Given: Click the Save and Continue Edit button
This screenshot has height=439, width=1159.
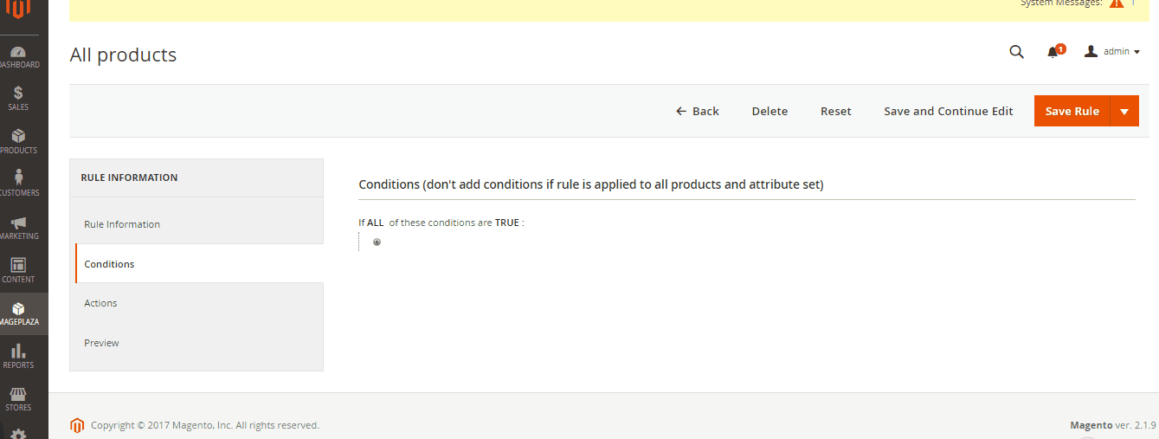Looking at the screenshot, I should pos(948,111).
